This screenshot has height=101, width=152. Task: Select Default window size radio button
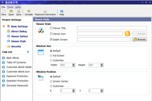point(51,51)
